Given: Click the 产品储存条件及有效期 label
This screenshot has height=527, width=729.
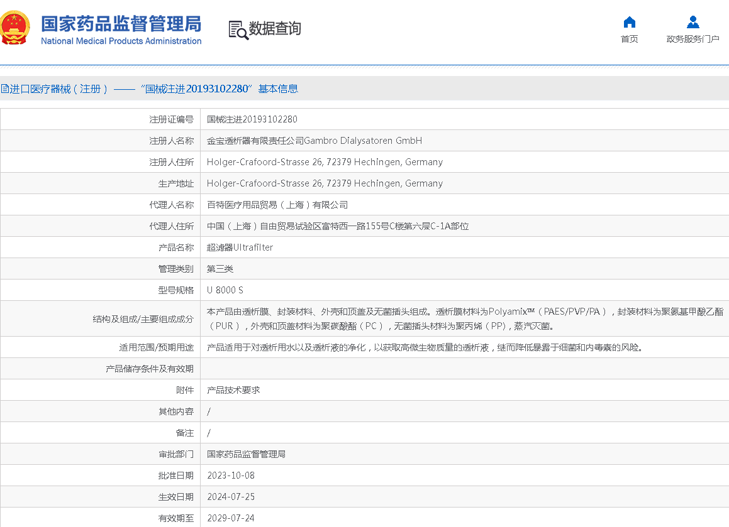Looking at the screenshot, I should [x=150, y=369].
